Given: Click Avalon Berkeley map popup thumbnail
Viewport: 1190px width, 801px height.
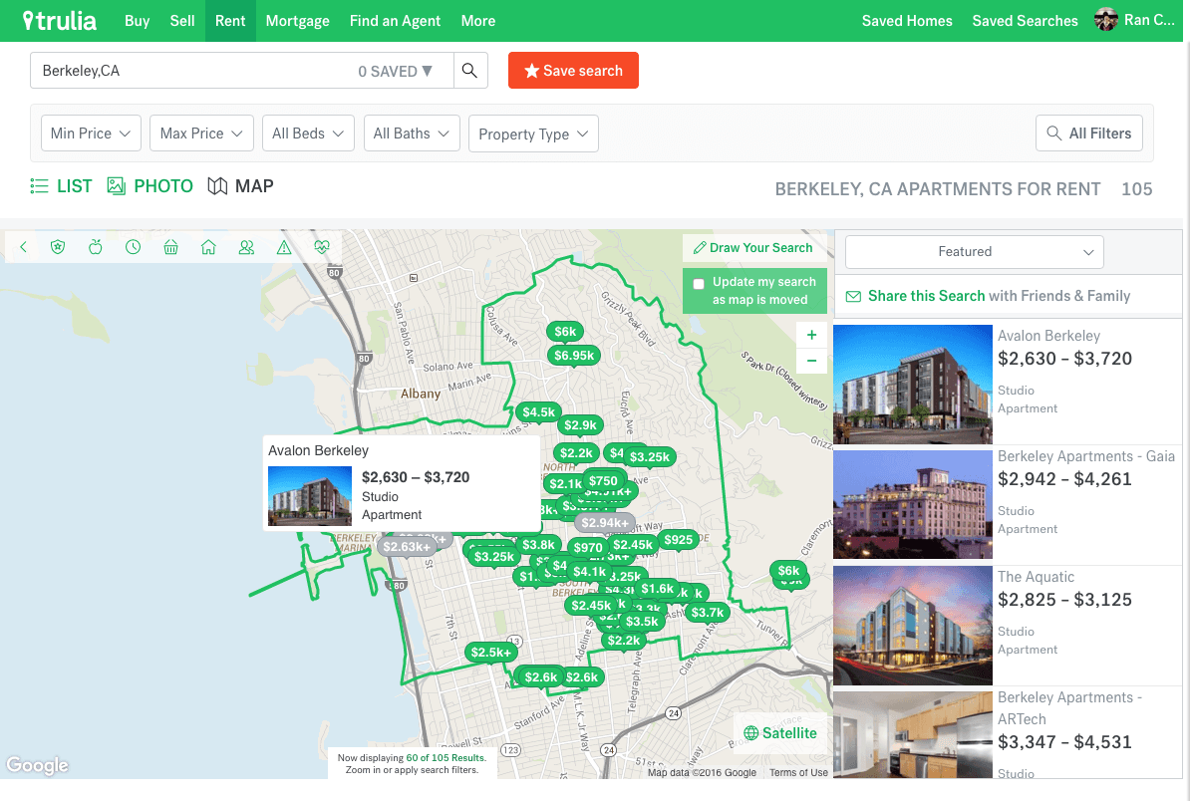Looking at the screenshot, I should (310, 496).
